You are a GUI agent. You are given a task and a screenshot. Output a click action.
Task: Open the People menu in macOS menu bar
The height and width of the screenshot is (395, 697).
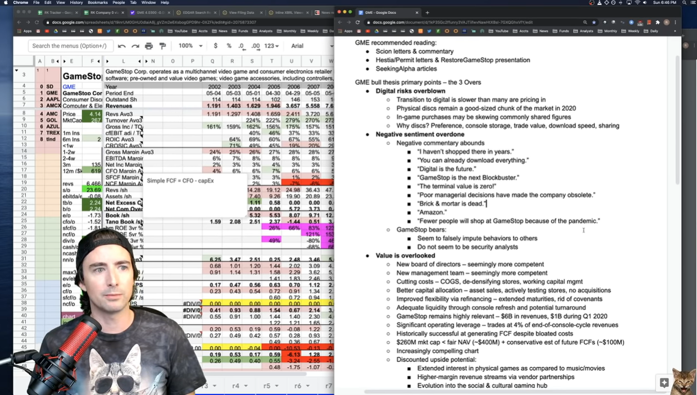(119, 3)
